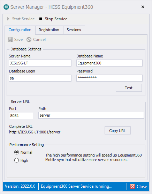Click the Server URL group label
The height and width of the screenshot is (194, 152).
tap(20, 102)
